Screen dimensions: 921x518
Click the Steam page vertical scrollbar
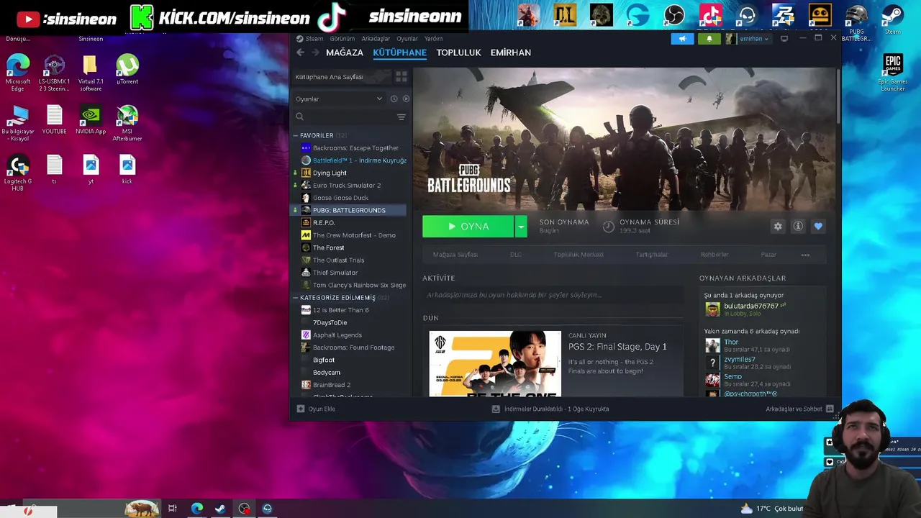point(838,96)
